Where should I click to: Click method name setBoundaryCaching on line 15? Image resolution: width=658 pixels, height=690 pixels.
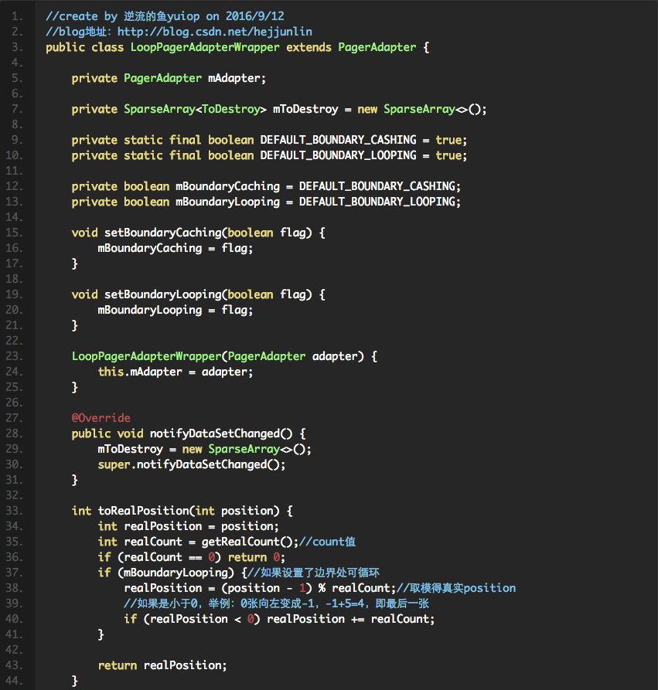163,233
